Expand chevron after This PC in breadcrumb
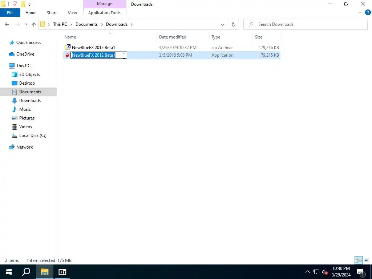372x279 pixels. coord(71,24)
